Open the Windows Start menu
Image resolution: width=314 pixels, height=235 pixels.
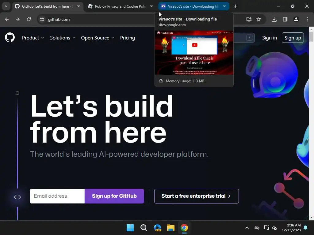130,228
